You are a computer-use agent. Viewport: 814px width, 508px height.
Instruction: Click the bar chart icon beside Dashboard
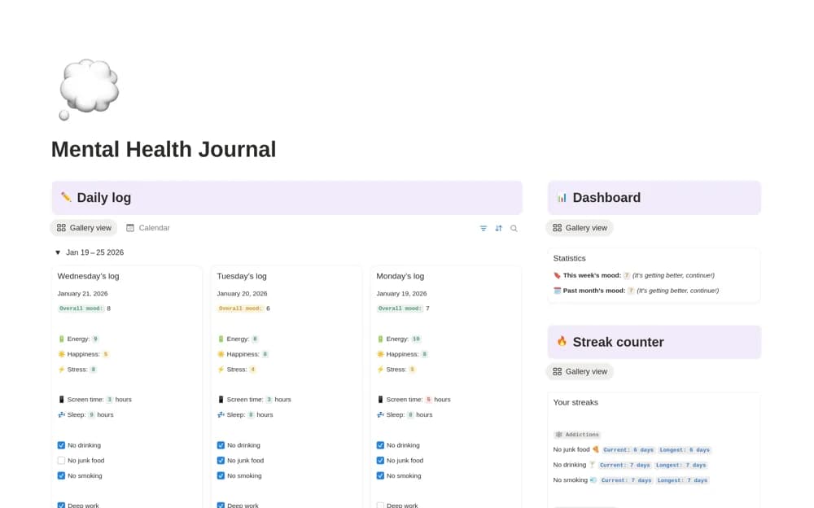(x=562, y=197)
